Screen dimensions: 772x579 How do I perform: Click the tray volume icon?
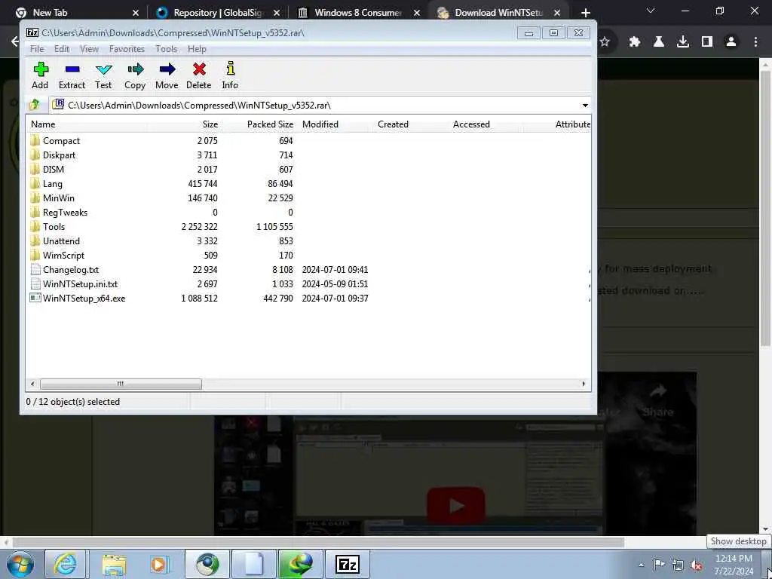click(x=696, y=565)
